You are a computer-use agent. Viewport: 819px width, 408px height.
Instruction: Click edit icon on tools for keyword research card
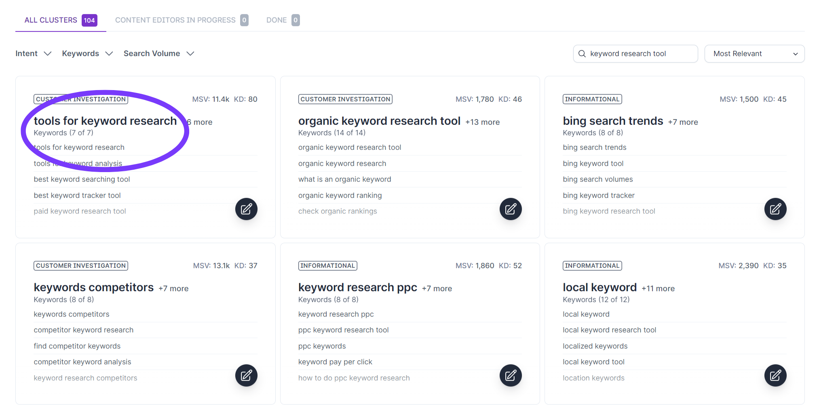[246, 209]
